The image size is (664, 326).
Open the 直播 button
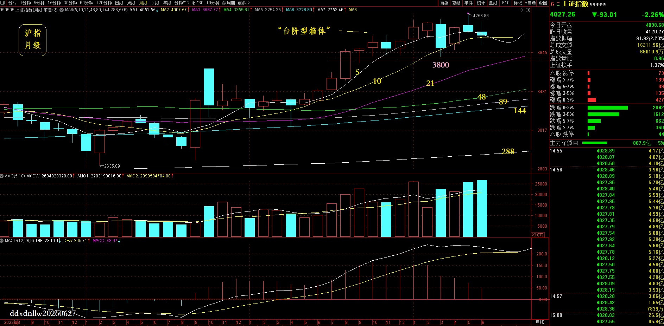click(444, 3)
